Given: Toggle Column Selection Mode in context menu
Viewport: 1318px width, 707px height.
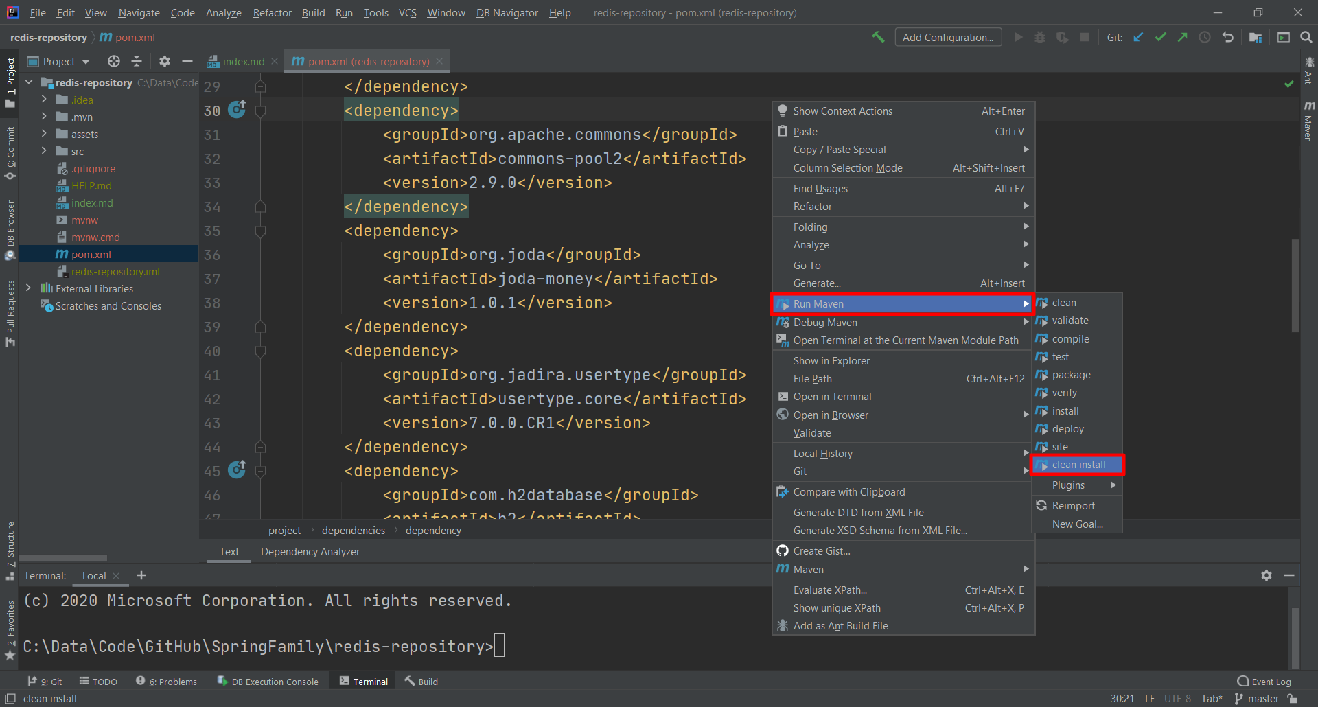Looking at the screenshot, I should [x=903, y=168].
